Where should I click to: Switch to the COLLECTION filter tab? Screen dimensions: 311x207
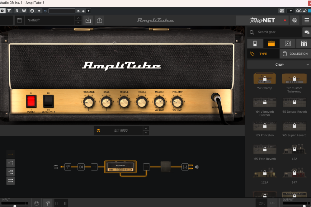click(295, 54)
